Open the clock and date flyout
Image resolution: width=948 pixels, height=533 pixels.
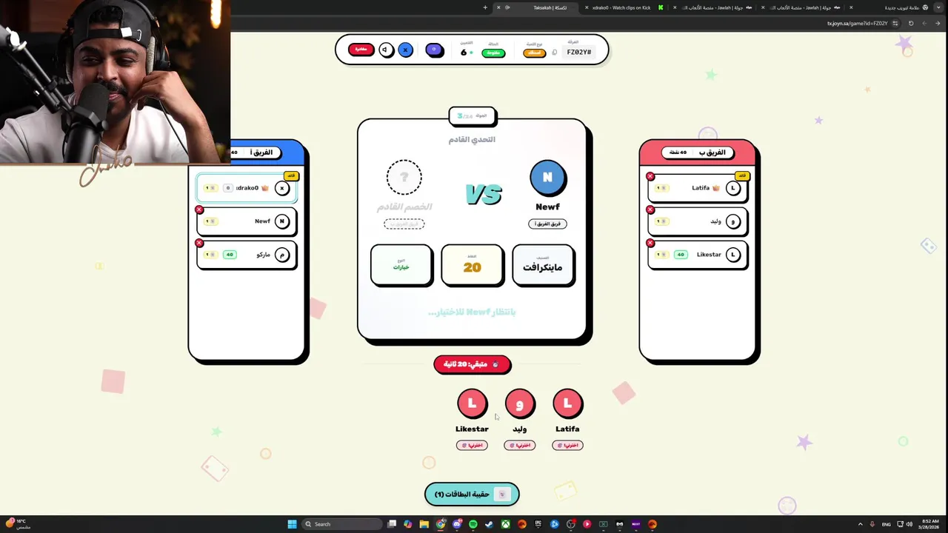pos(929,524)
